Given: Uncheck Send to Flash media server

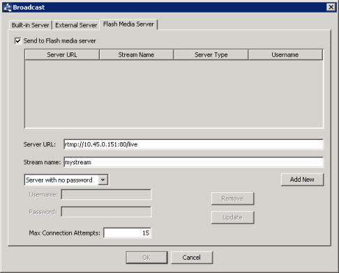Looking at the screenshot, I should (18, 41).
